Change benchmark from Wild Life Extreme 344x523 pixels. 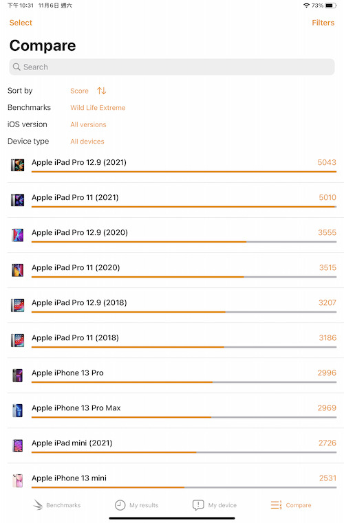coord(98,107)
